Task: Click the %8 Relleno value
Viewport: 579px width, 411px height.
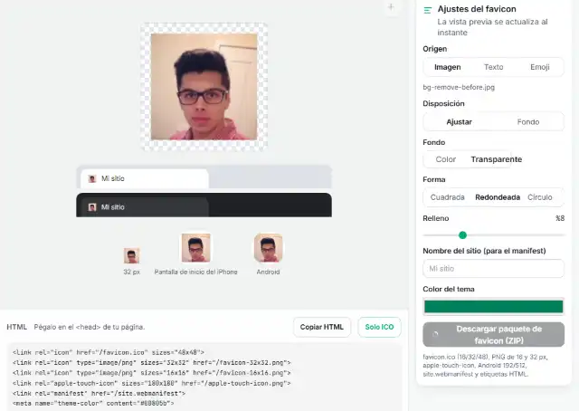Action: (560, 218)
